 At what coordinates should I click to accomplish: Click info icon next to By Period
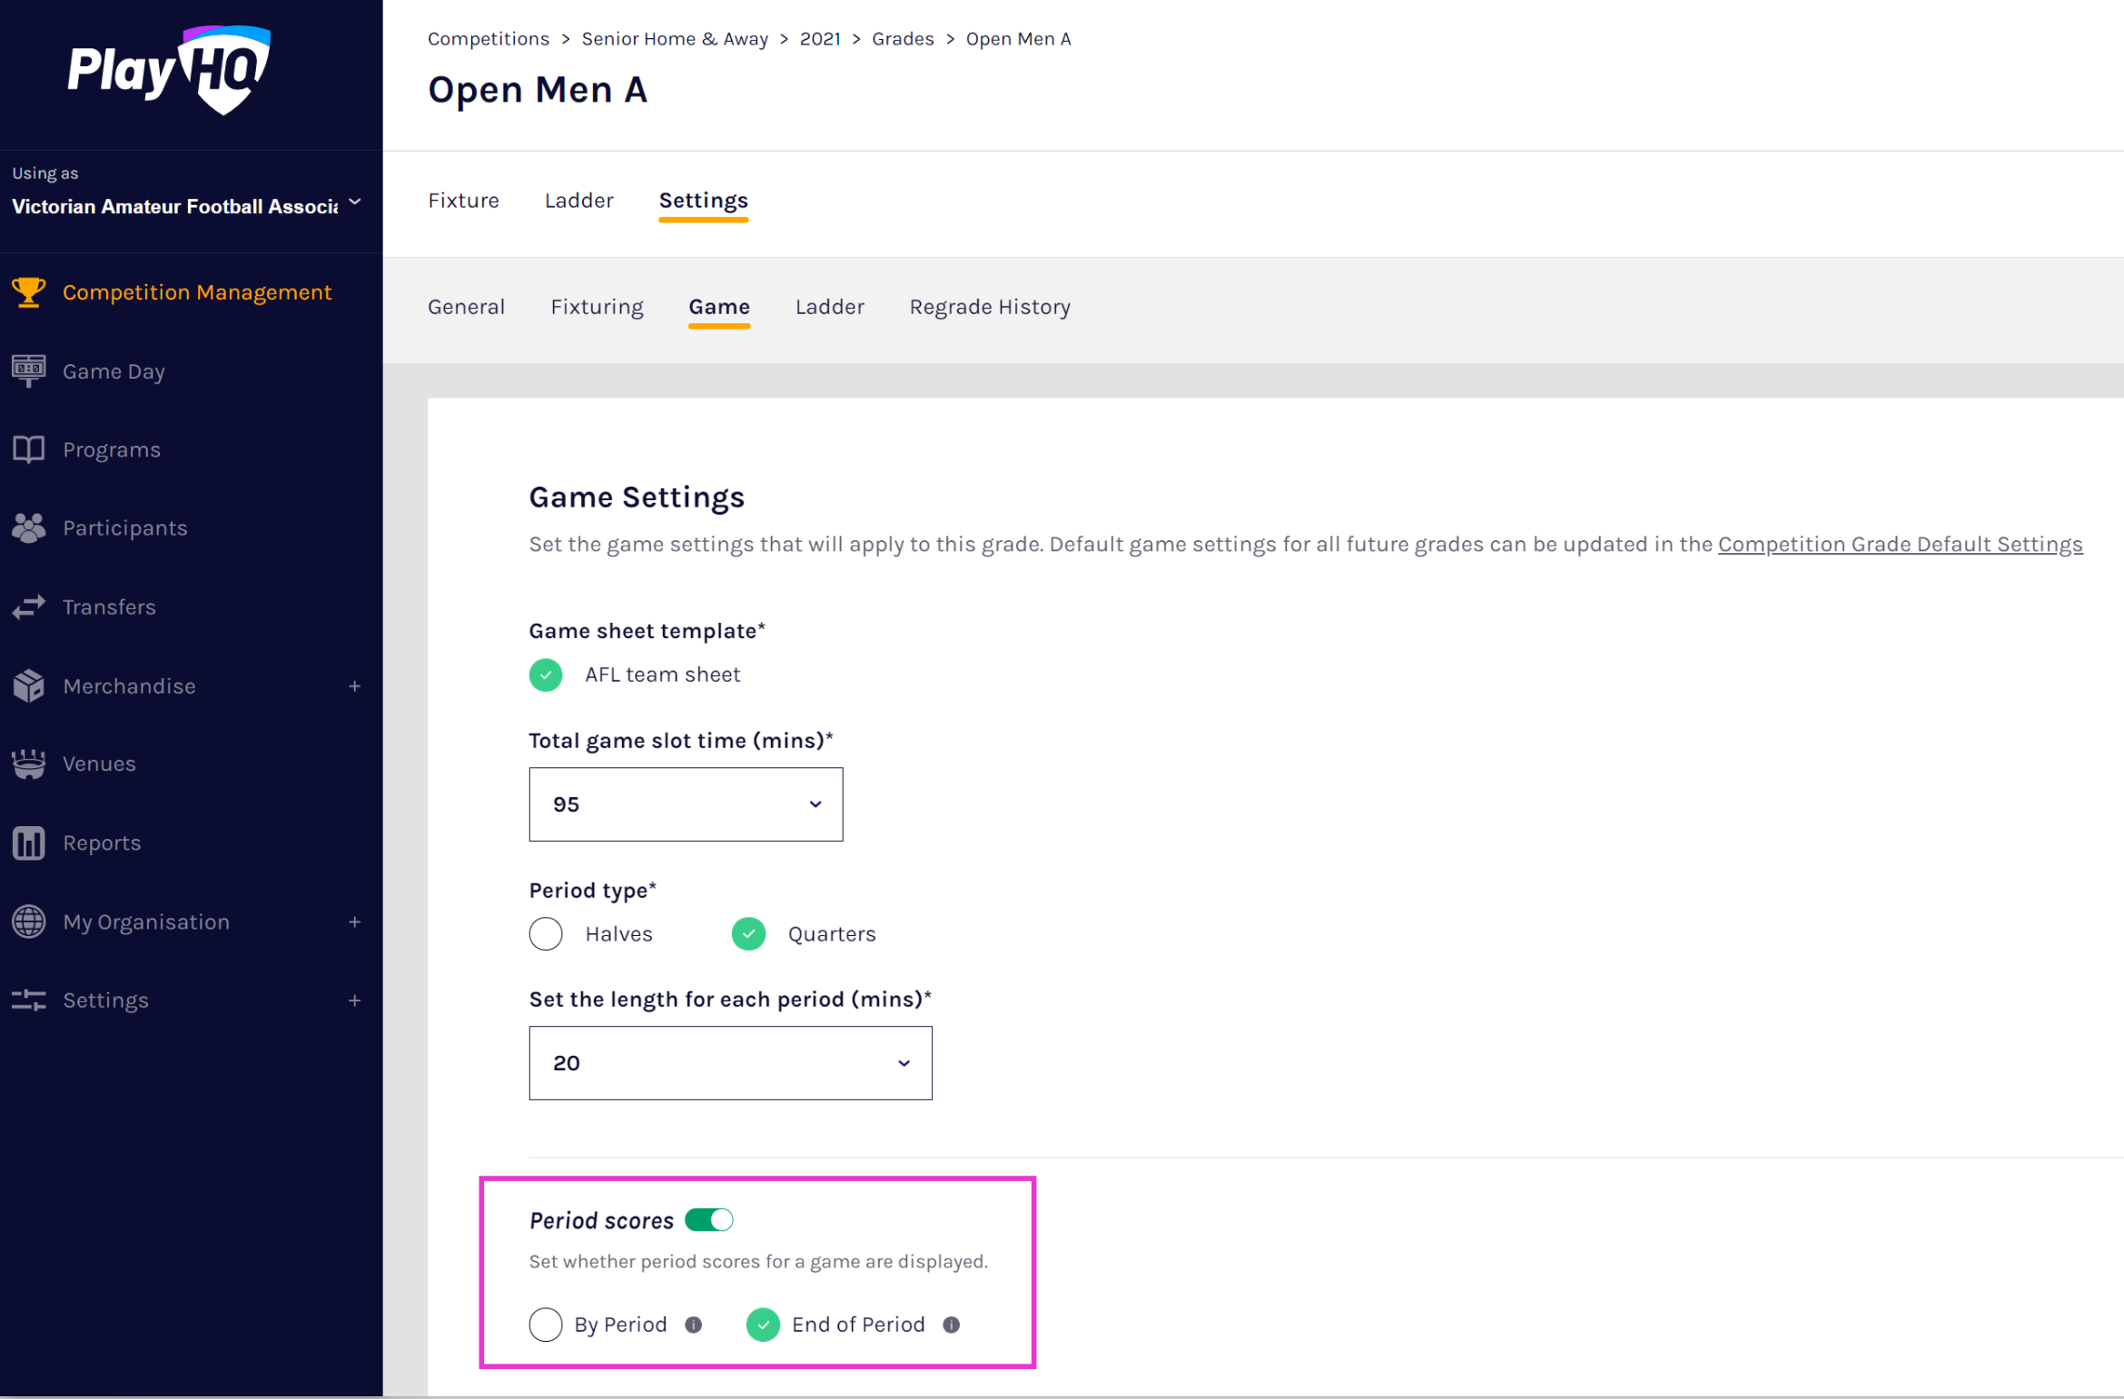694,1325
